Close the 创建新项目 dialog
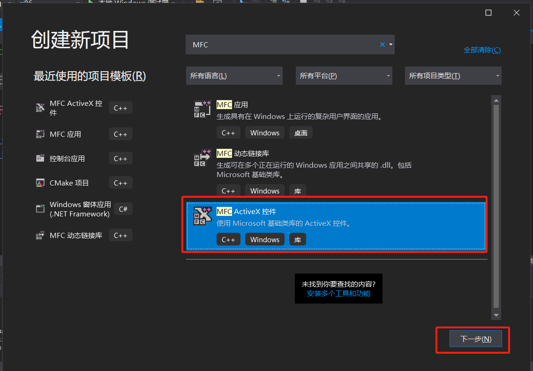 [516, 13]
